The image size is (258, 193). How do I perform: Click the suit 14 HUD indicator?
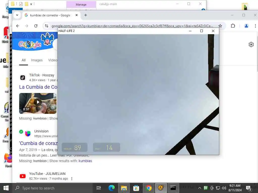pos(107,147)
